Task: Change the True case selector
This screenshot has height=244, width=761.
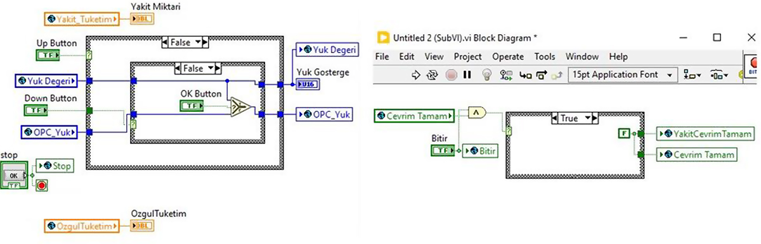Action: 573,118
